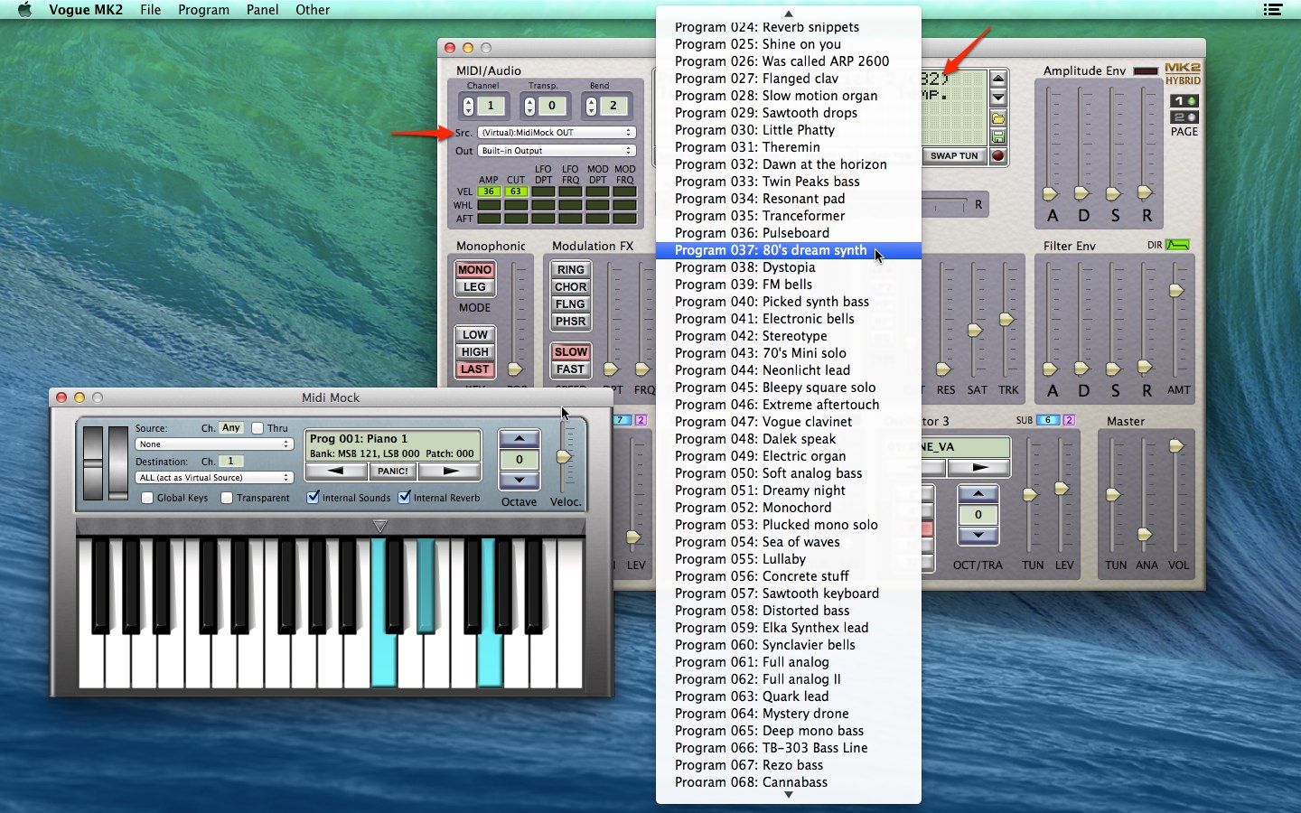Screen dimensions: 1301x813
Task: Click the green floppy disk save icon
Action: pyautogui.click(x=998, y=136)
